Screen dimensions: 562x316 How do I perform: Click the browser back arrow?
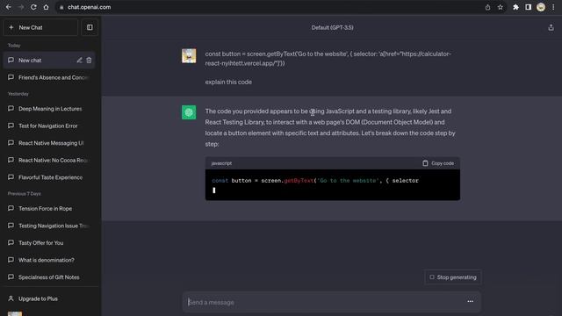tap(9, 7)
